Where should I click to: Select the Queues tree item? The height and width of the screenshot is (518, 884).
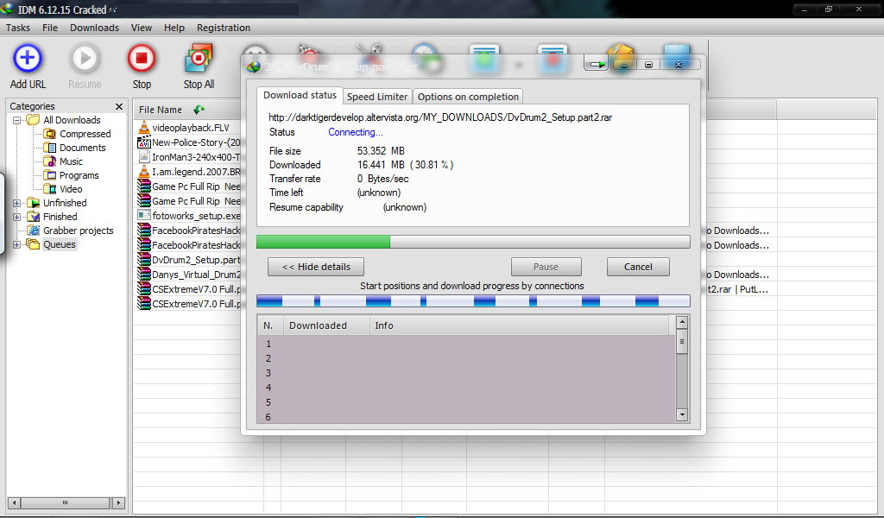60,244
